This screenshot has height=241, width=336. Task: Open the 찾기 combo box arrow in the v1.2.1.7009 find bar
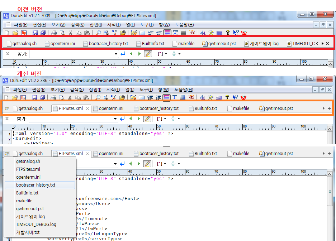pos(116,54)
